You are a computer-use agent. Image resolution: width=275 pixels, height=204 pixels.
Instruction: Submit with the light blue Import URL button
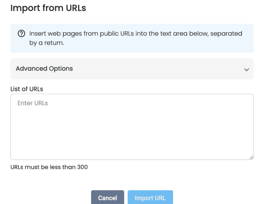point(150,198)
